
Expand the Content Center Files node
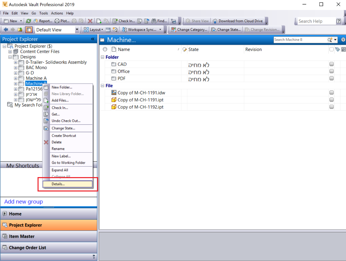click(x=10, y=52)
